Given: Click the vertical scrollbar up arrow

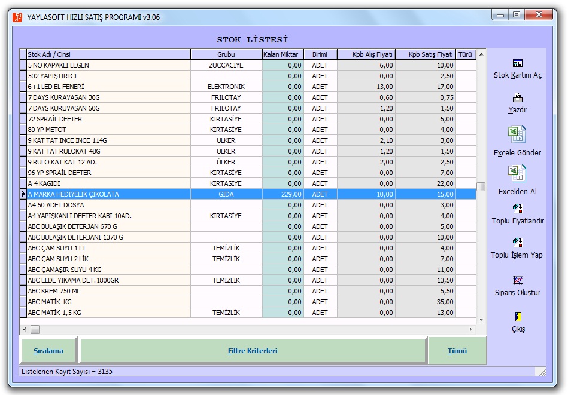Looking at the screenshot, I should (481, 54).
